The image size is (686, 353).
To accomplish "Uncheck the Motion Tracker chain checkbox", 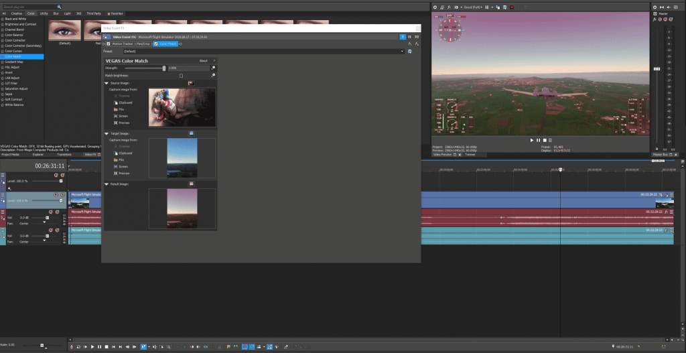I will pos(109,44).
